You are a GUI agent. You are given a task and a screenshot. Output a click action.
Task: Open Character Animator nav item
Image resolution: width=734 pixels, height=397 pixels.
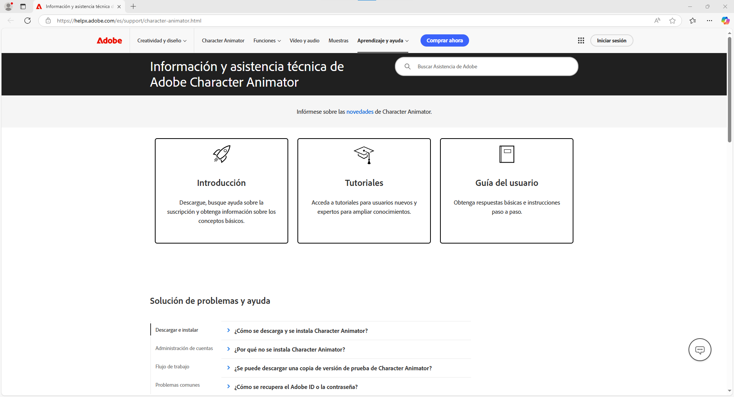[223, 40]
